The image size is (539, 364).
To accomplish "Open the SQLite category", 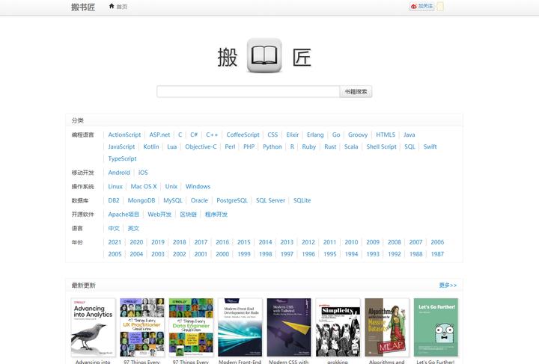I will click(x=302, y=200).
